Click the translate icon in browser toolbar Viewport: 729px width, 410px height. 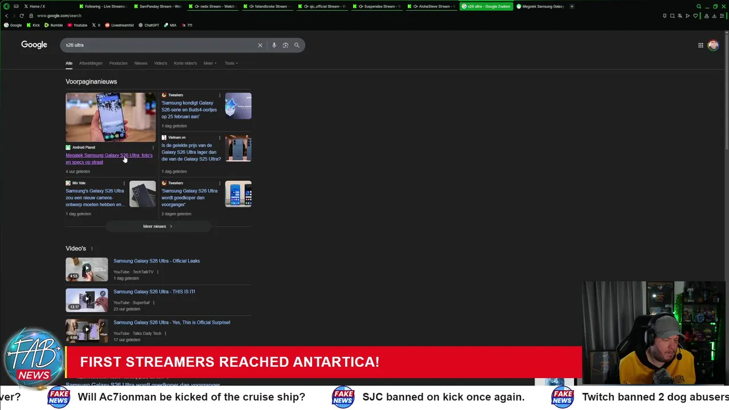pos(679,16)
